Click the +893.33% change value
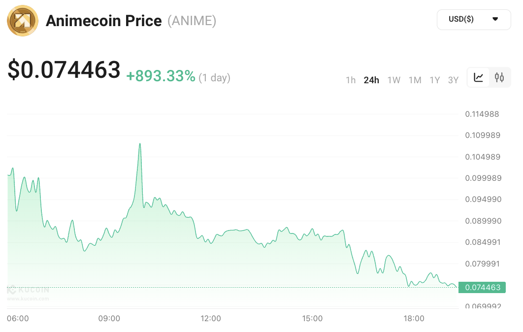The image size is (523, 332). coord(161,76)
